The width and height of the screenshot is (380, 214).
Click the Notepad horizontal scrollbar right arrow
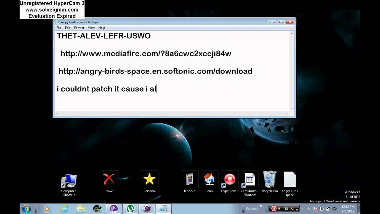287,114
